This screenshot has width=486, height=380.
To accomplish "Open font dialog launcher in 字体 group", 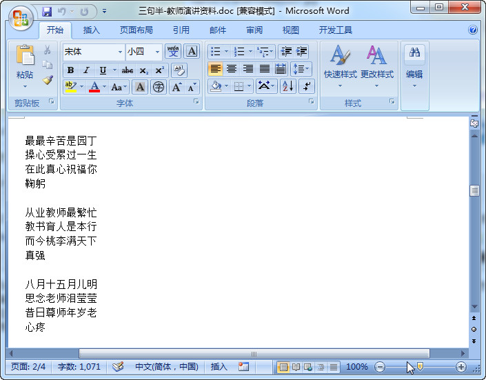I will [196, 101].
